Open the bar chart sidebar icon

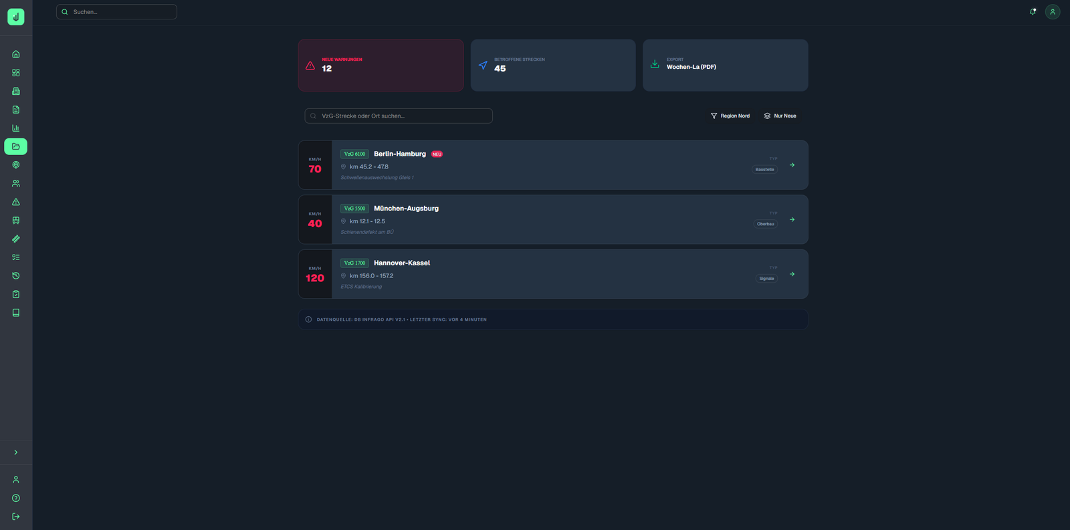pos(16,128)
